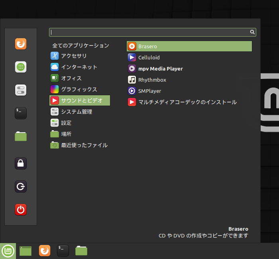Click the Linux Mint menu button in the panel
Screen dimensions: 279x259
point(8,251)
